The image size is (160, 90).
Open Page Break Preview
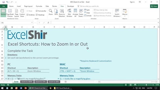pos(10,13)
